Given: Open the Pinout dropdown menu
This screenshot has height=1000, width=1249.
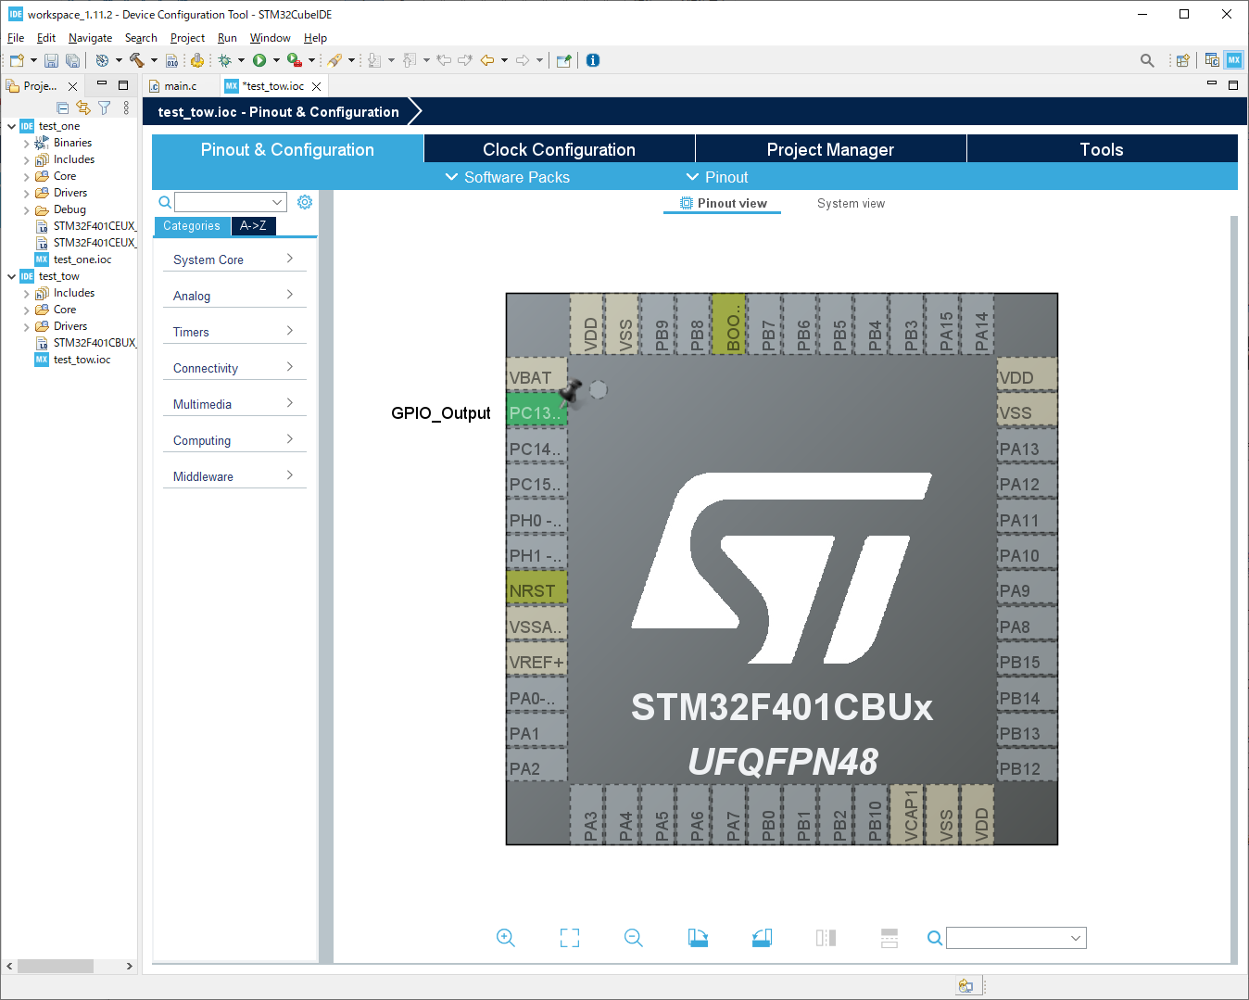Looking at the screenshot, I should [x=716, y=176].
